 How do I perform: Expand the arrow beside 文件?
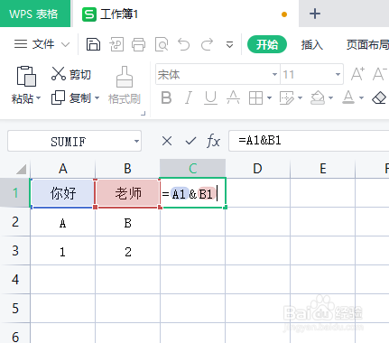[65, 45]
